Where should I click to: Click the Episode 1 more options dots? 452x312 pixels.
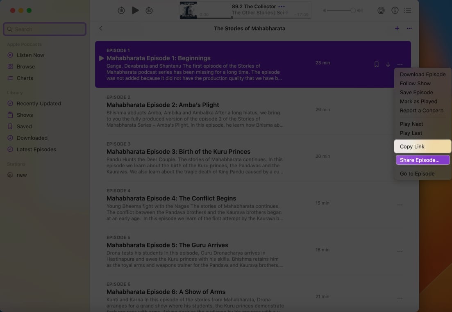400,65
